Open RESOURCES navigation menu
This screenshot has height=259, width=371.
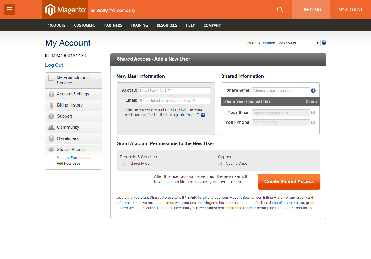coord(167,25)
